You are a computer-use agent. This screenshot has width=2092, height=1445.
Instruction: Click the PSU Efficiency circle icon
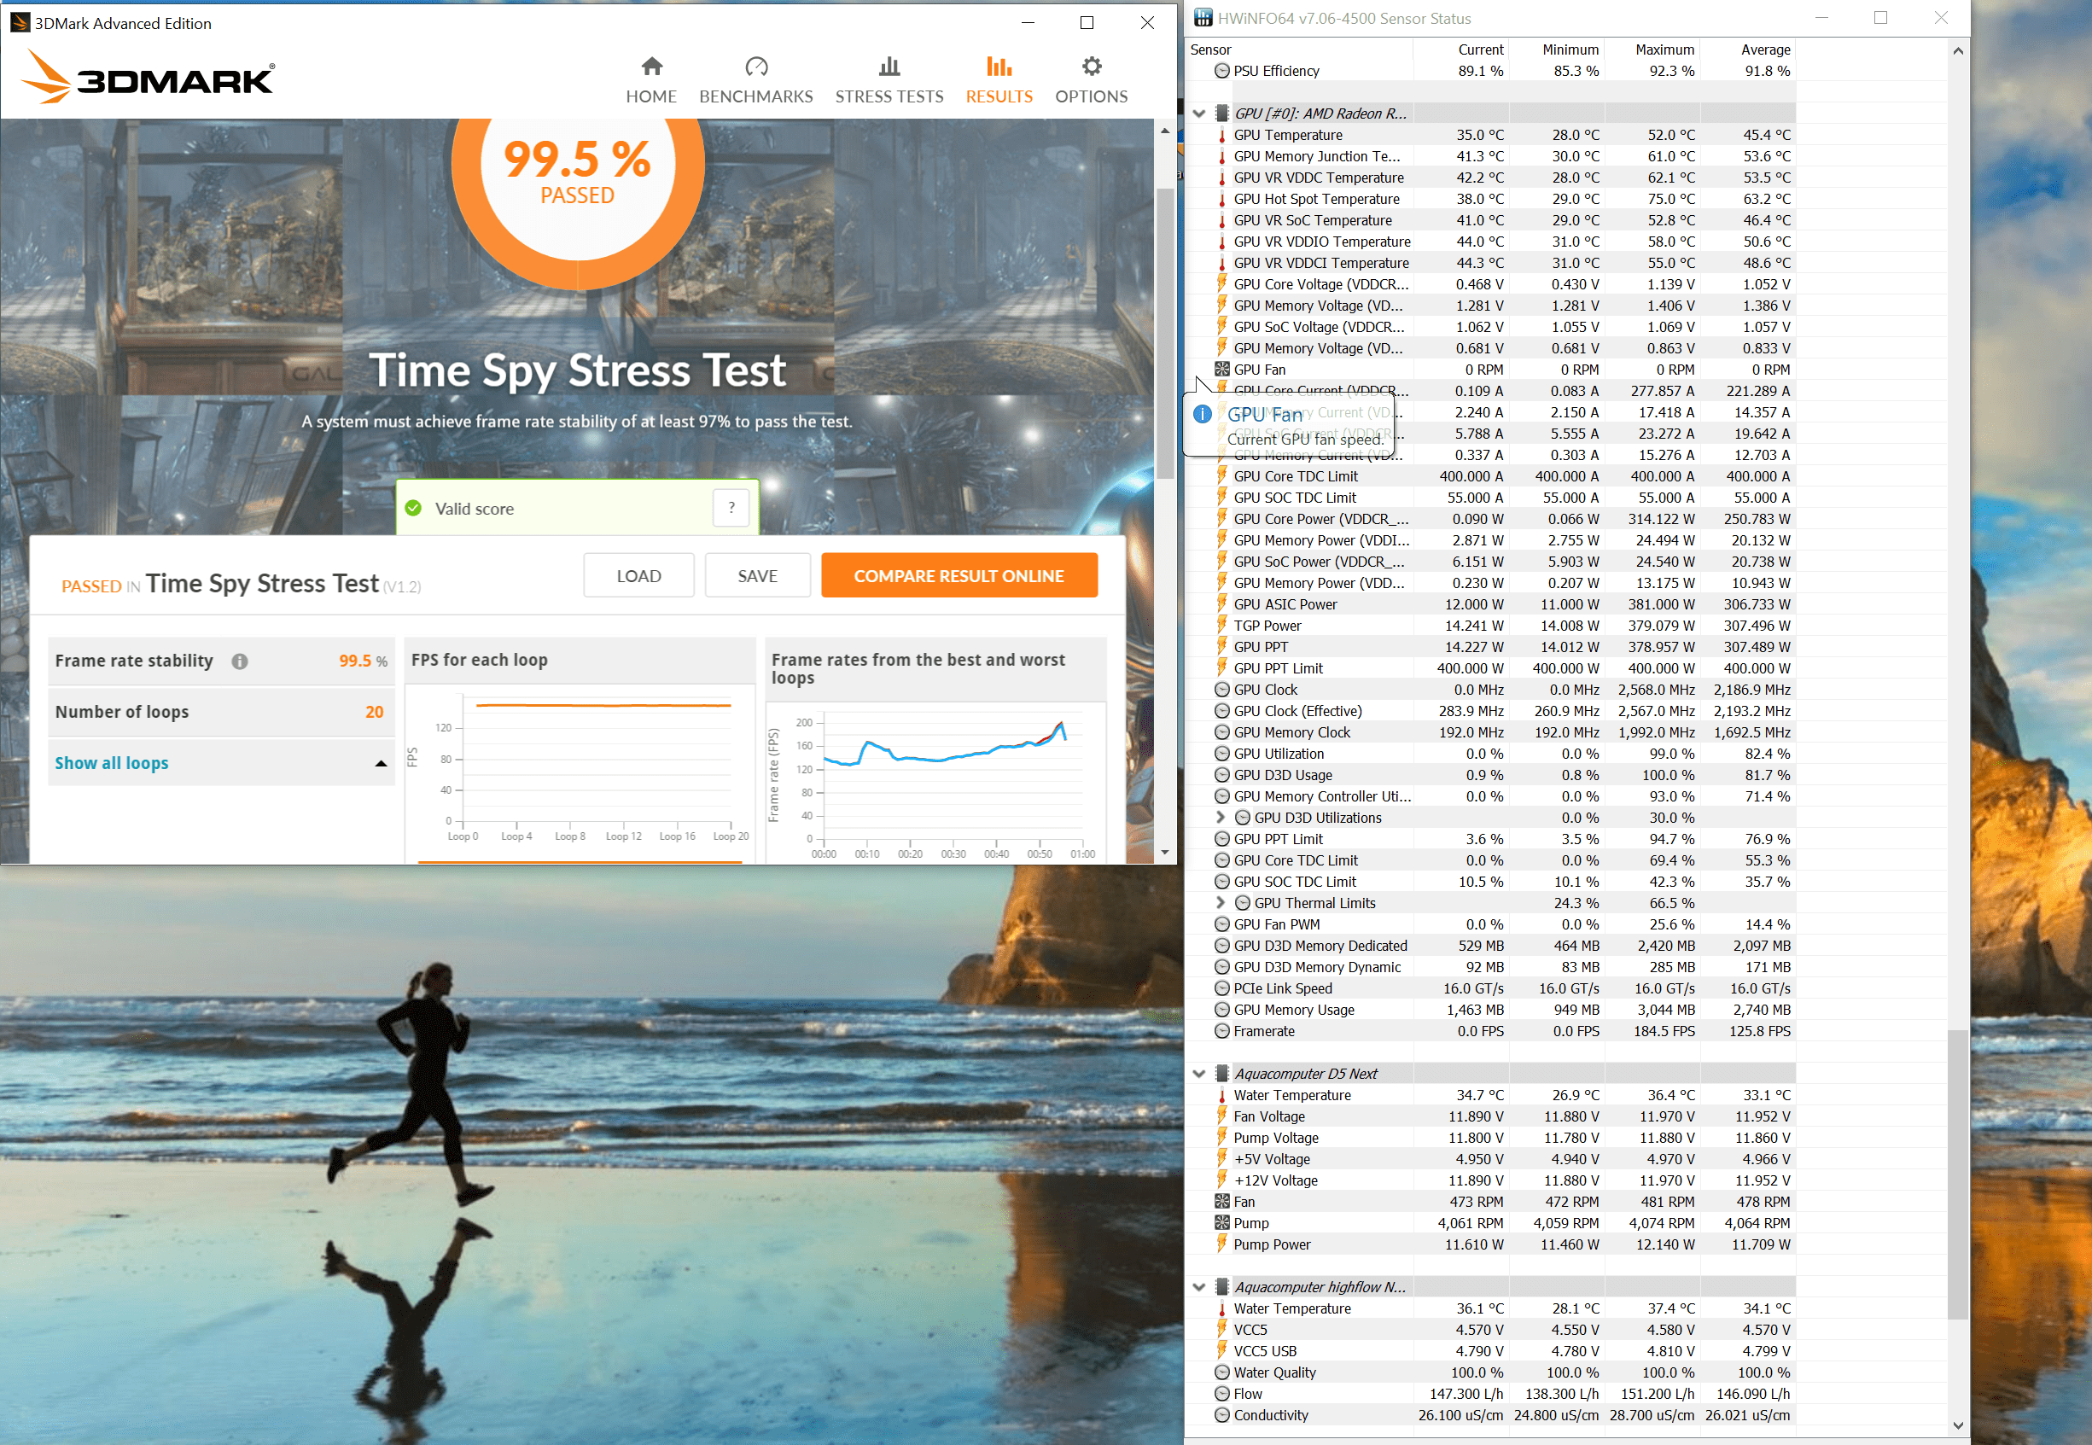[x=1222, y=71]
